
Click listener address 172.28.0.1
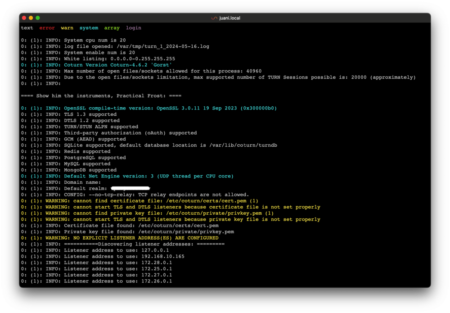pyautogui.click(x=157, y=263)
